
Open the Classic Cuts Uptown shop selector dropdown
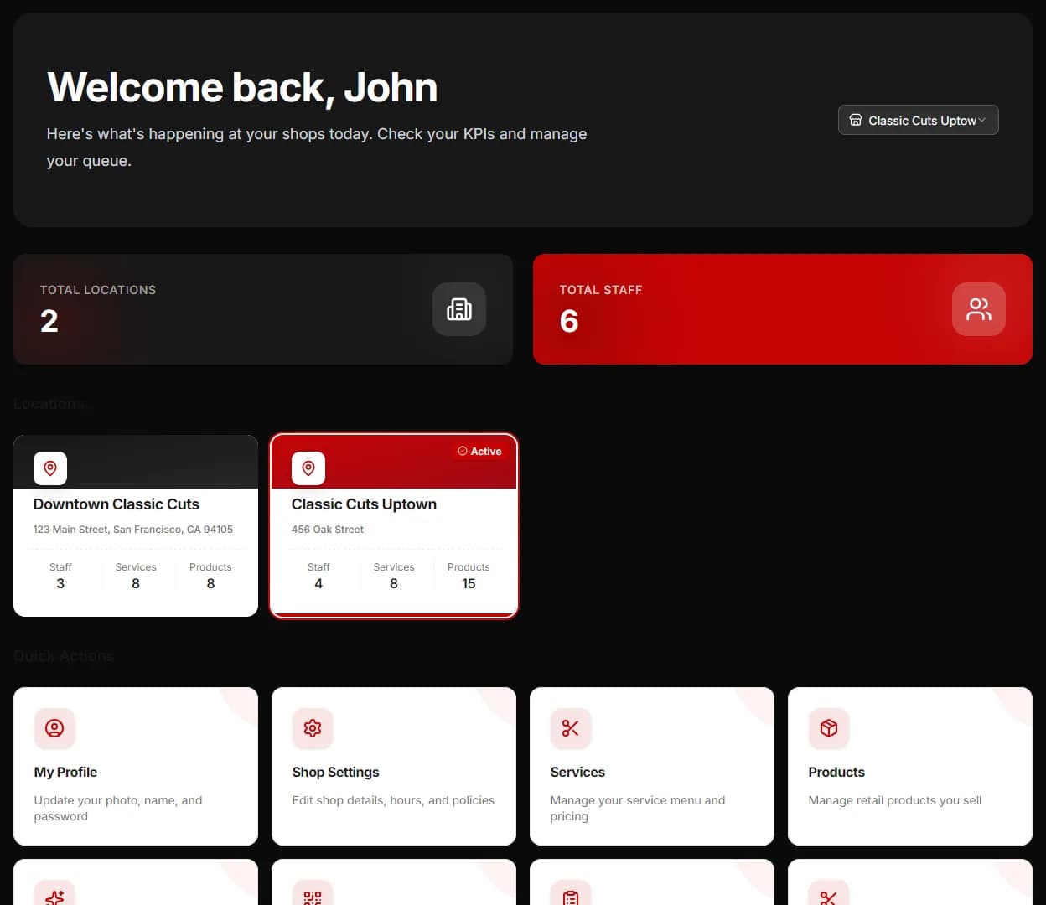coord(918,120)
